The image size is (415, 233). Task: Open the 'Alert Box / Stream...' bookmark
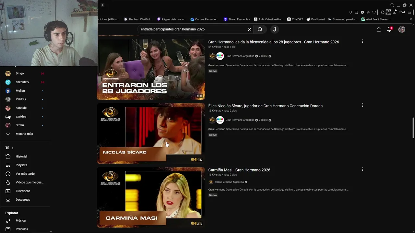click(376, 19)
